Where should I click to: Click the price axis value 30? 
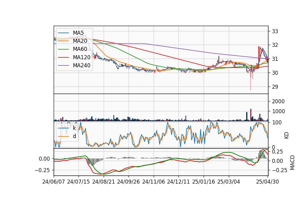(275, 73)
